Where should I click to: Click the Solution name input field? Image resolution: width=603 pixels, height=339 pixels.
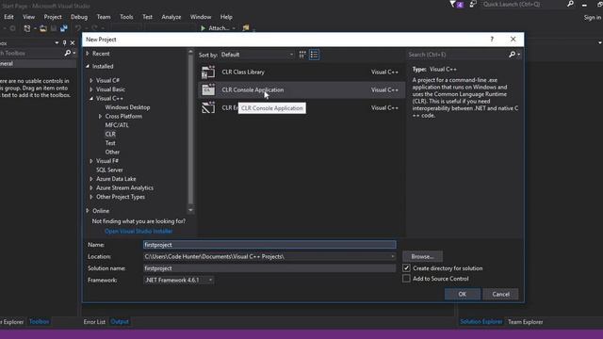coord(269,268)
